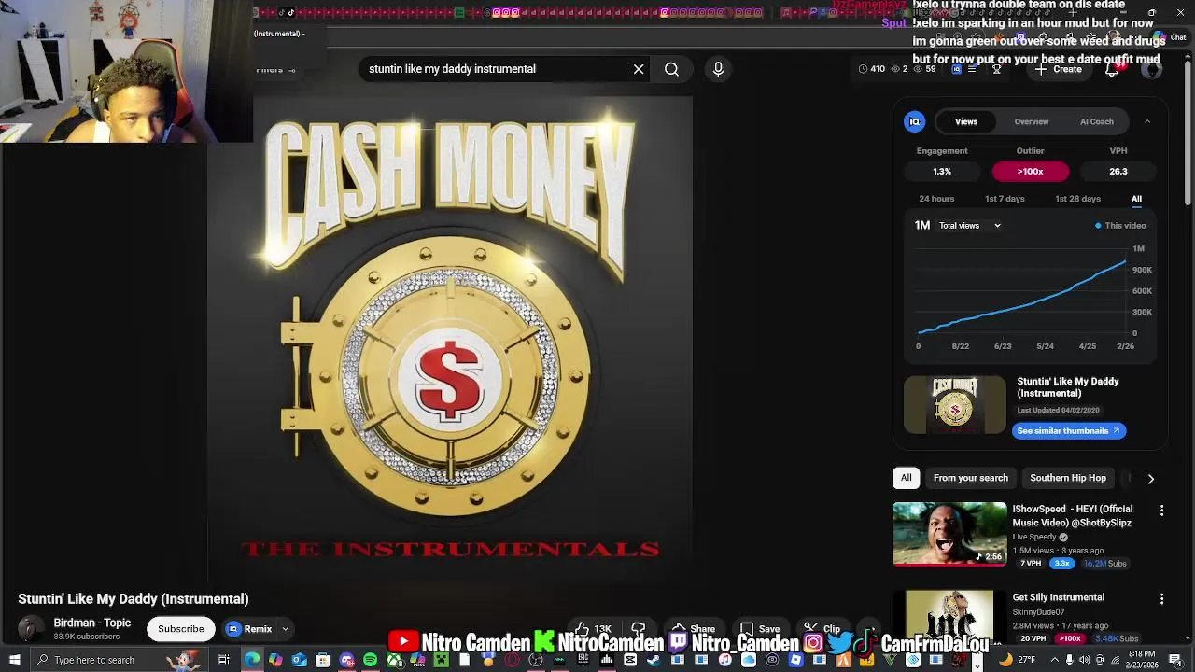Open the 27°F weather widget
This screenshot has height=672, width=1195.
point(1016,660)
